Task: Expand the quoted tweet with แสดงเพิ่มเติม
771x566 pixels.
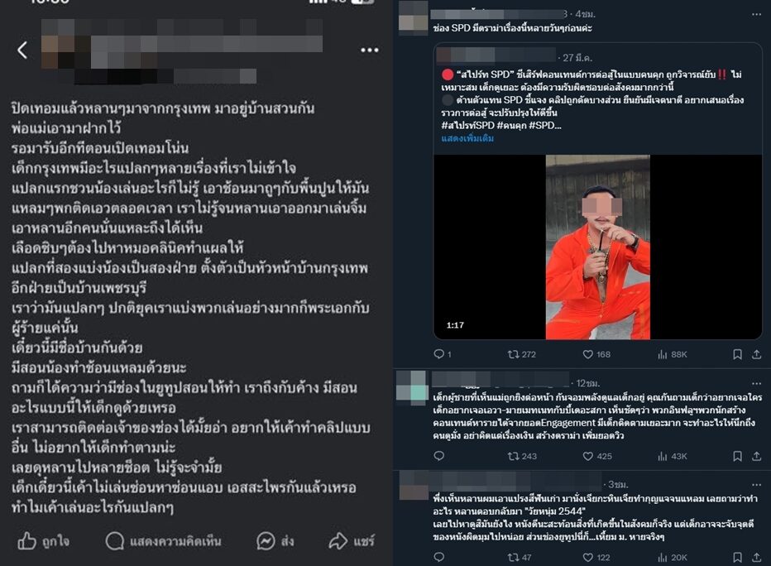Action: point(467,138)
